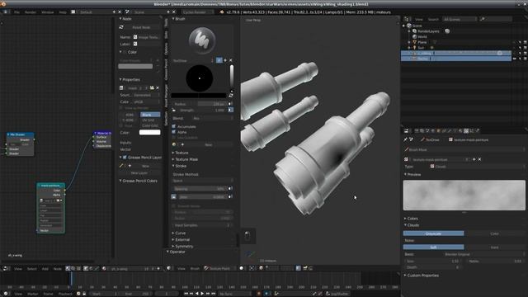This screenshot has width=528, height=297.
Task: Adjust the brush color value slider
Action: pyautogui.click(x=231, y=77)
